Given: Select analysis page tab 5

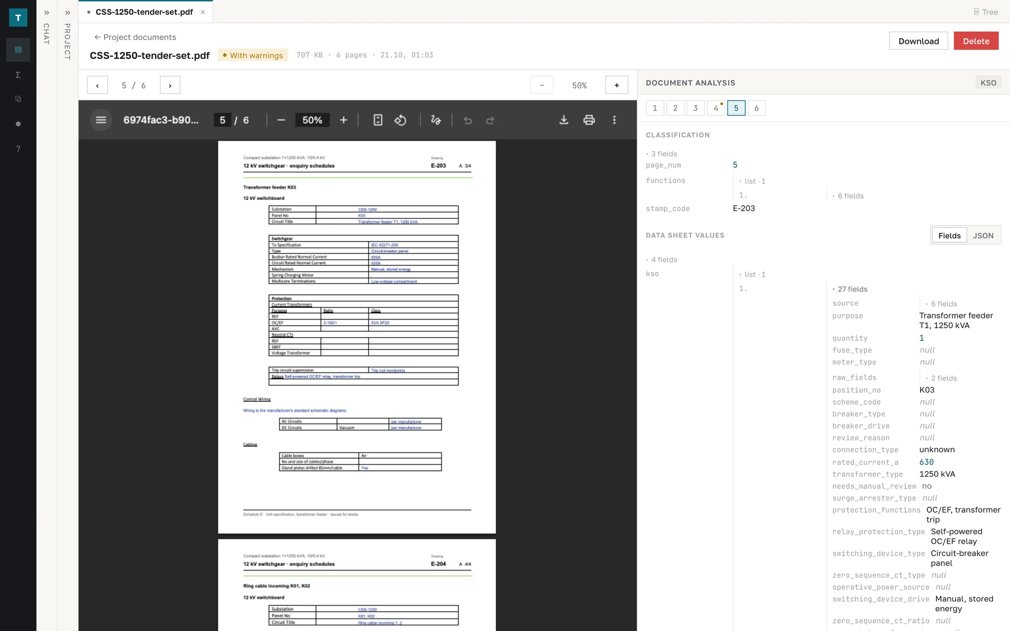Looking at the screenshot, I should [x=736, y=108].
